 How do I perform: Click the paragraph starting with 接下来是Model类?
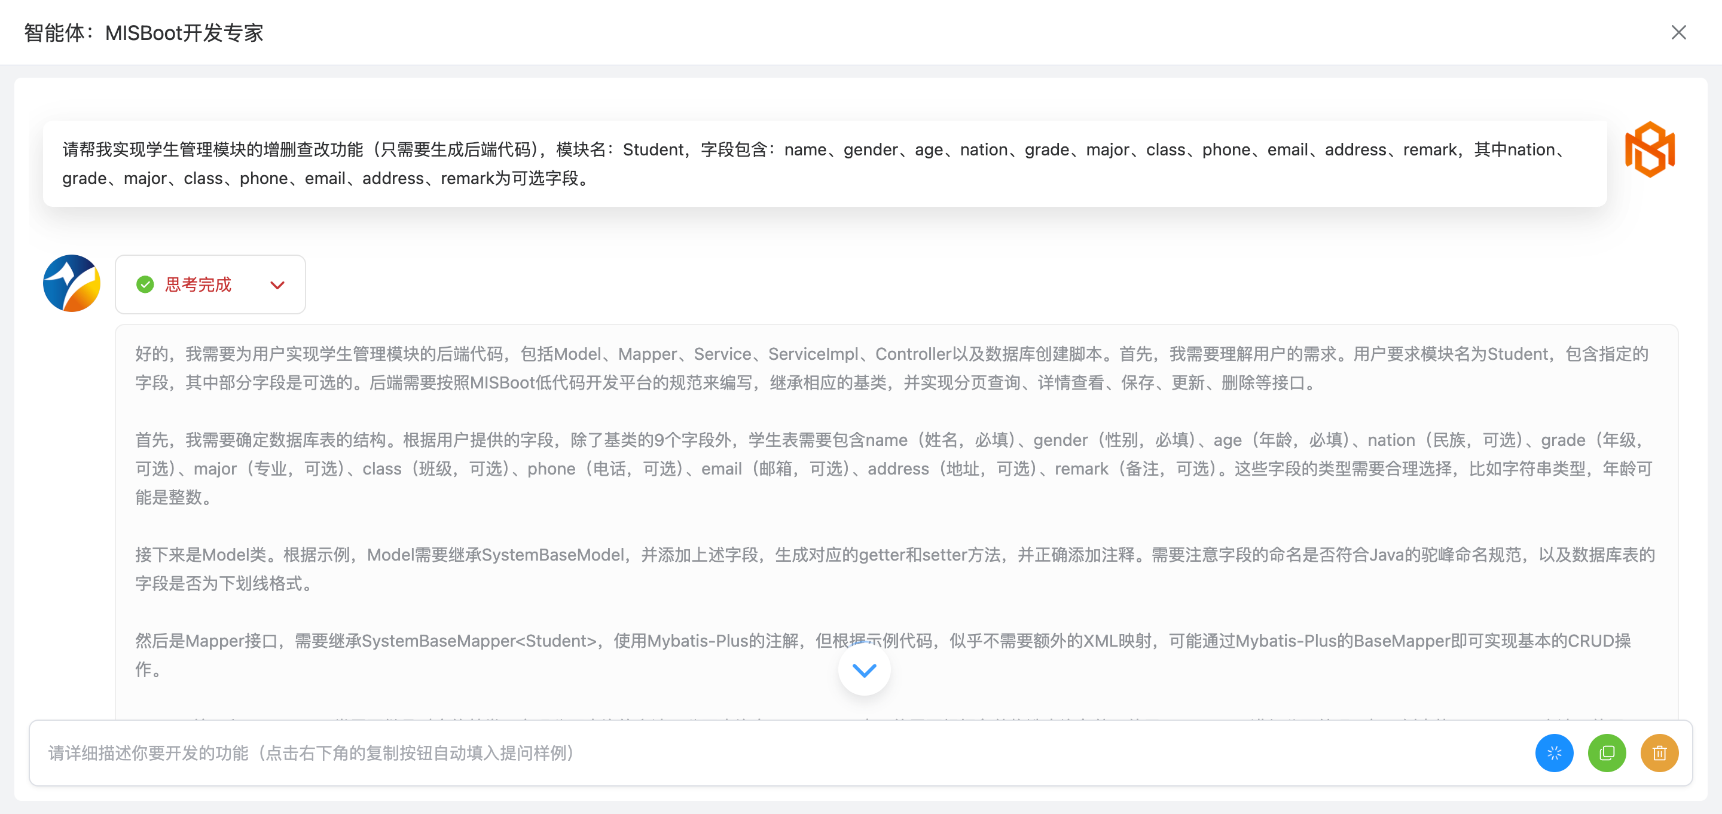895,569
